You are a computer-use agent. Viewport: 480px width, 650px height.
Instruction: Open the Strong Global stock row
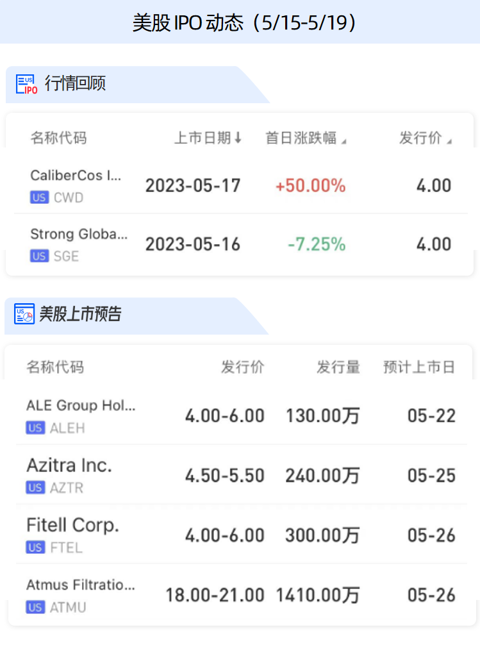tap(79, 234)
